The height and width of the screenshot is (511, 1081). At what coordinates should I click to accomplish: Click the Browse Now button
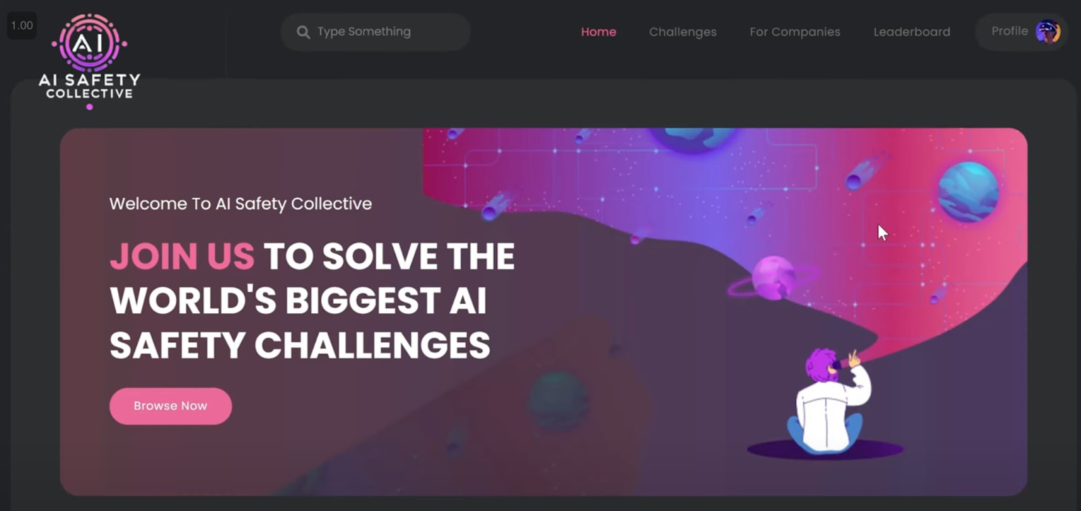(x=170, y=406)
